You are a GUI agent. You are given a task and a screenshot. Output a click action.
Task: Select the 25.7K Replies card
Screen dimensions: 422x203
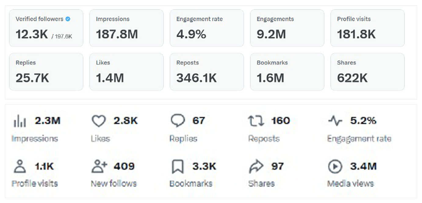click(46, 72)
